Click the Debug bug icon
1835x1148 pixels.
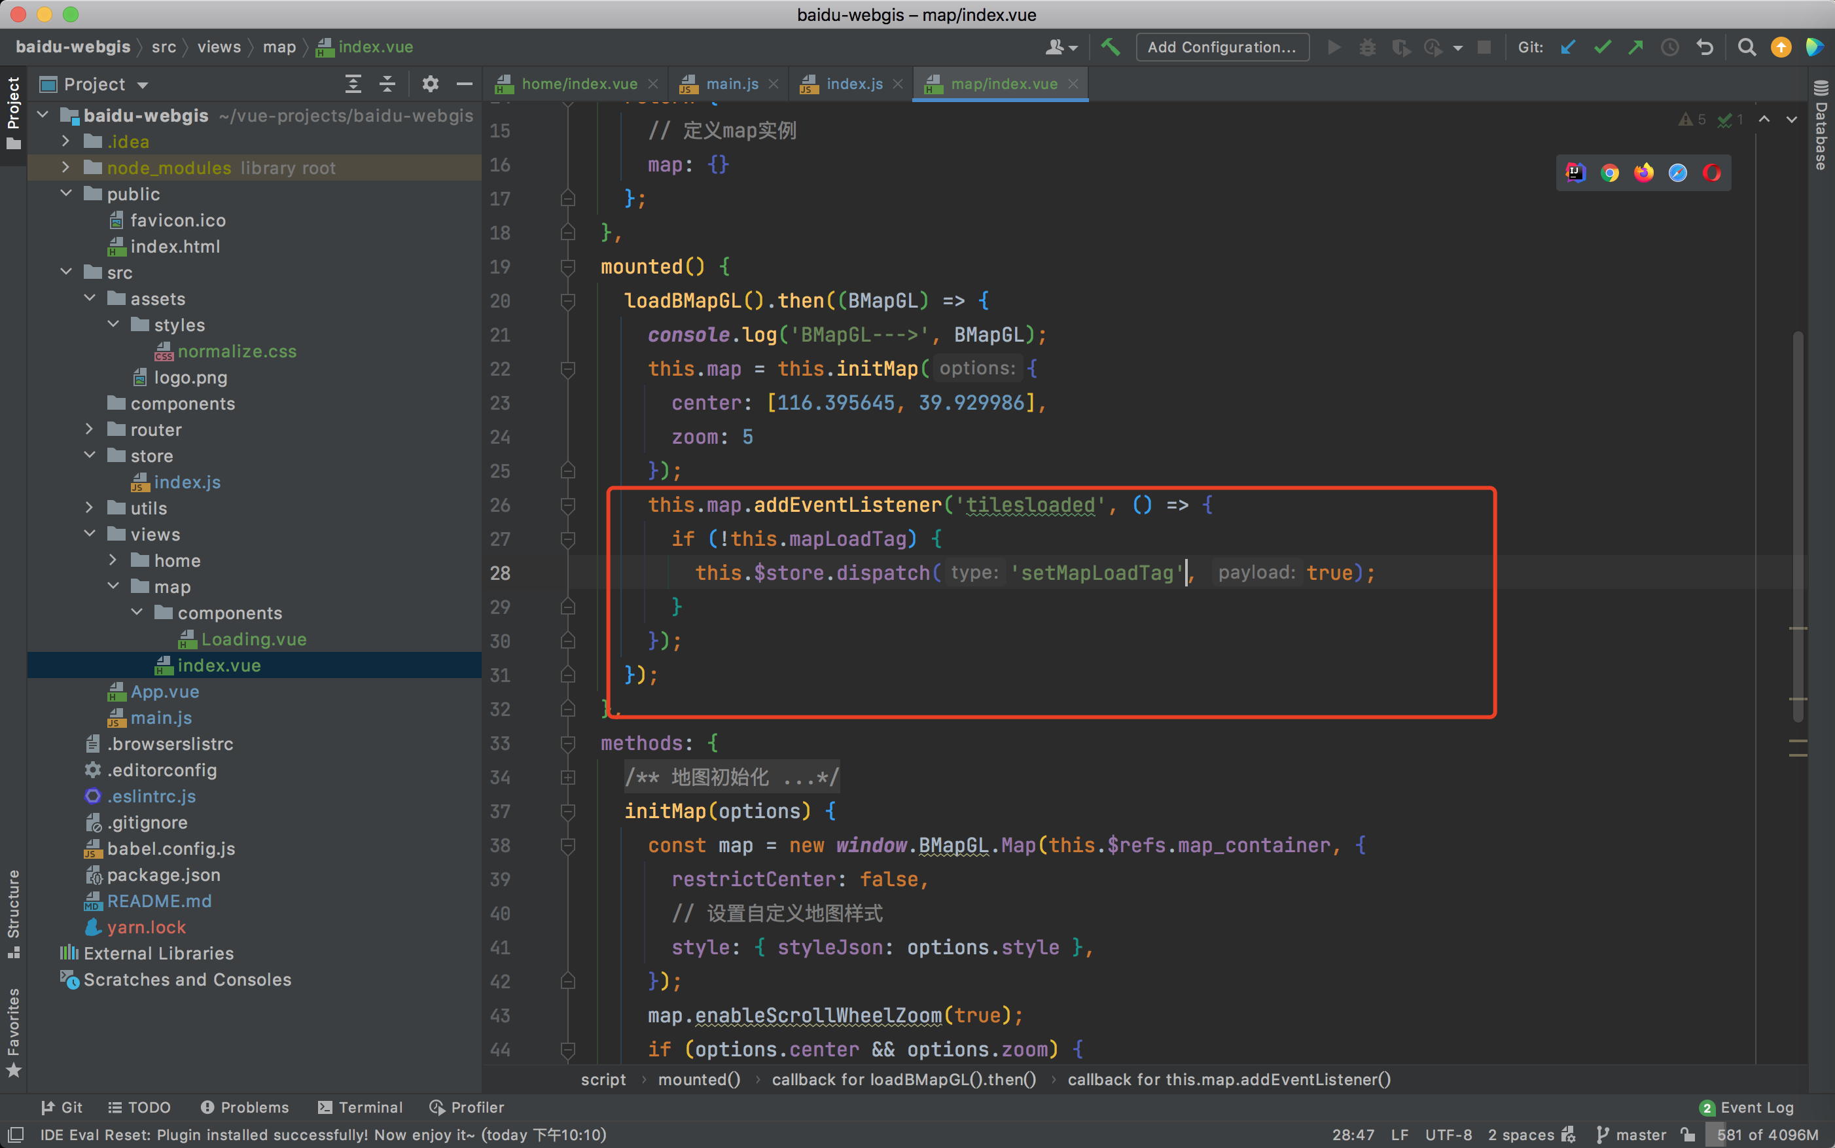[x=1366, y=47]
